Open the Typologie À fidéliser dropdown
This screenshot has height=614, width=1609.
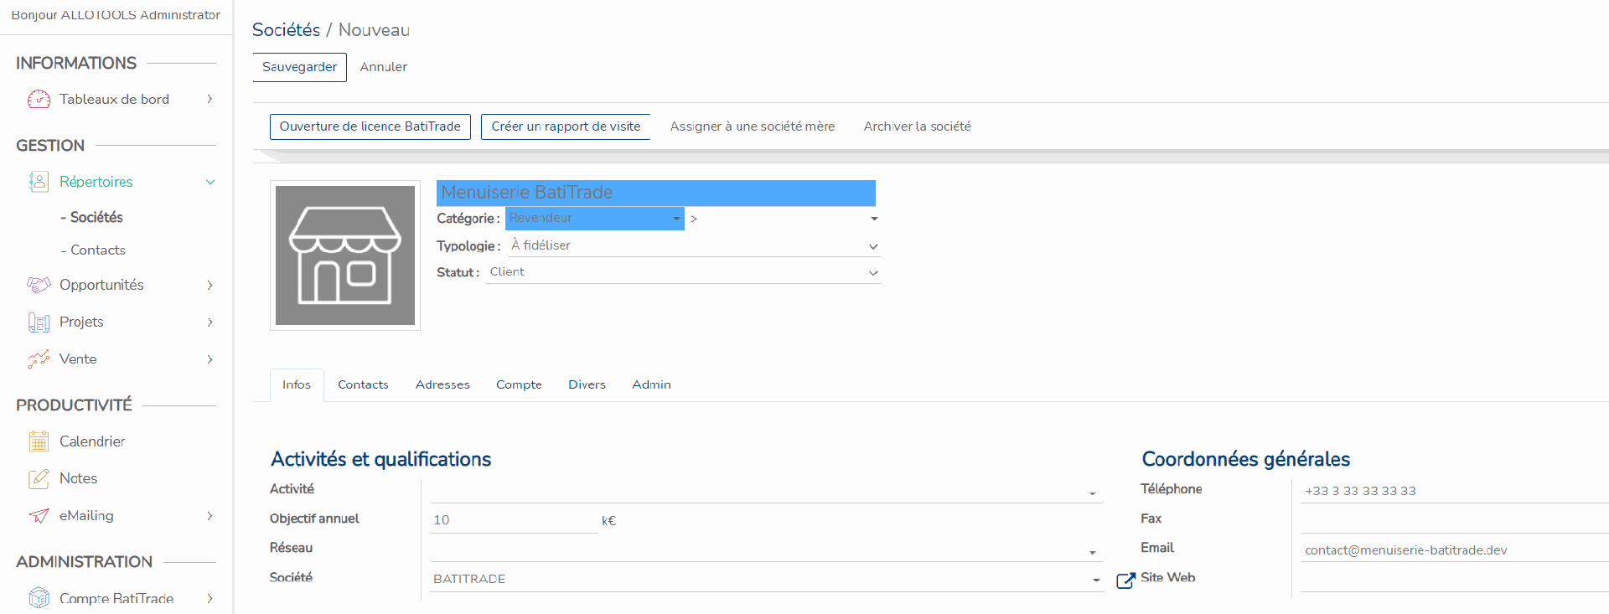coord(694,245)
